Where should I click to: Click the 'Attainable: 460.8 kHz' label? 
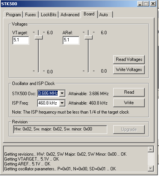pos(88,103)
